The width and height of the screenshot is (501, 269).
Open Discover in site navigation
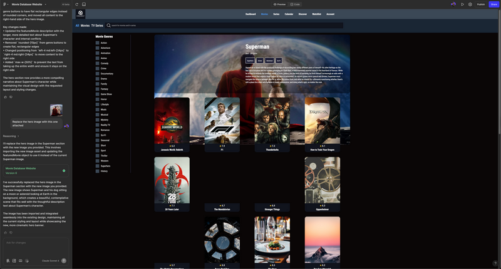[302, 14]
